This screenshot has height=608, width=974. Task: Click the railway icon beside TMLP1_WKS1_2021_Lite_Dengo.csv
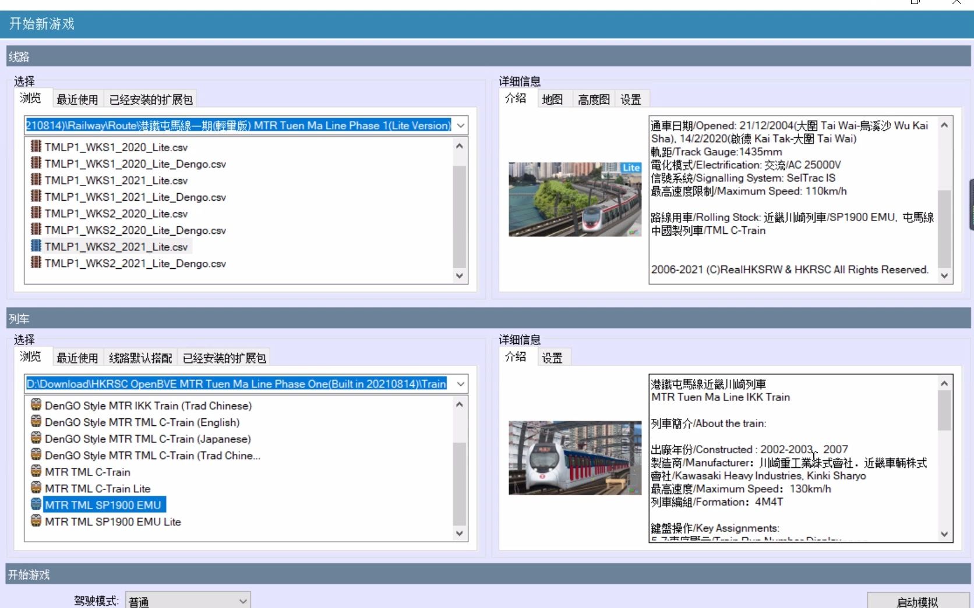pos(36,197)
